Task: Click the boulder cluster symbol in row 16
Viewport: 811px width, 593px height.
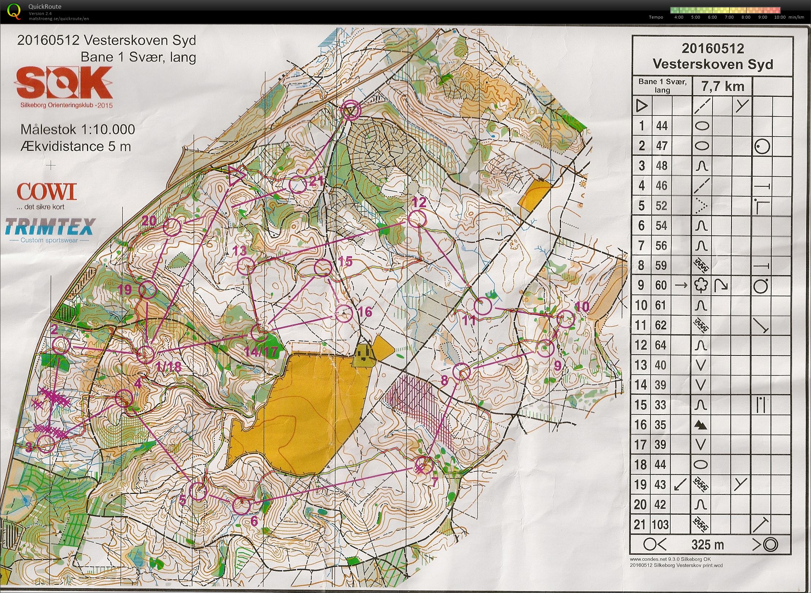Action: pos(700,424)
